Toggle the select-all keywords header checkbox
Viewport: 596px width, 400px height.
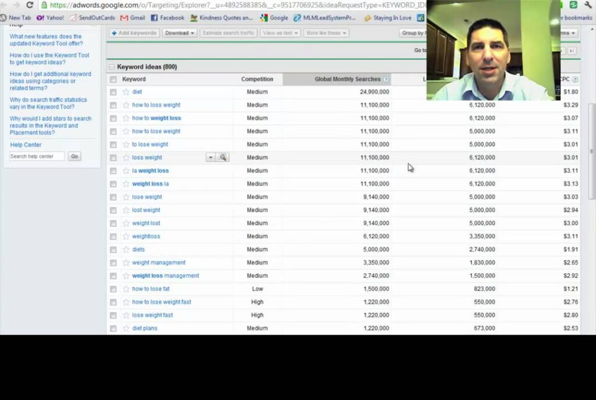tap(113, 79)
